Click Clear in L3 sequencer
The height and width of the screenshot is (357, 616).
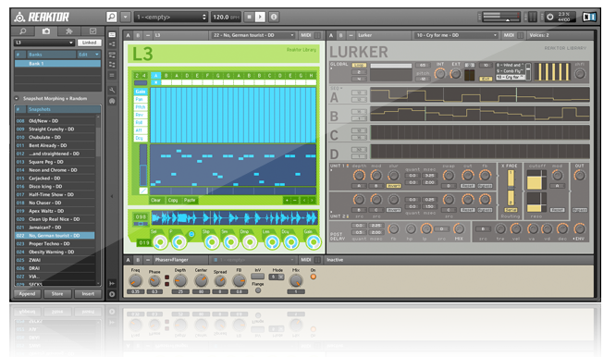156,201
